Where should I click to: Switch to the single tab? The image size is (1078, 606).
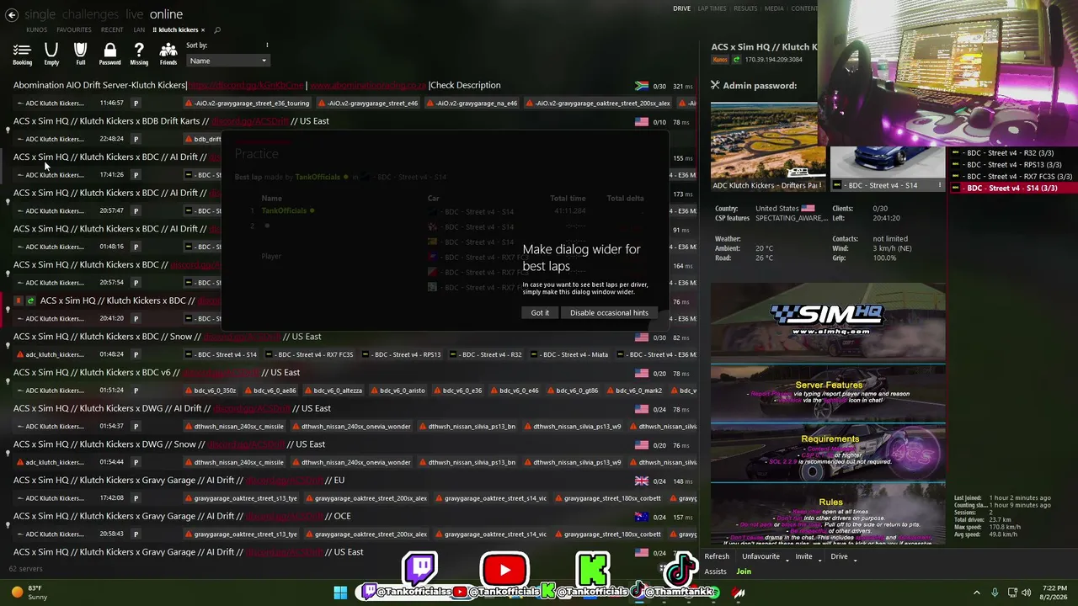point(40,14)
